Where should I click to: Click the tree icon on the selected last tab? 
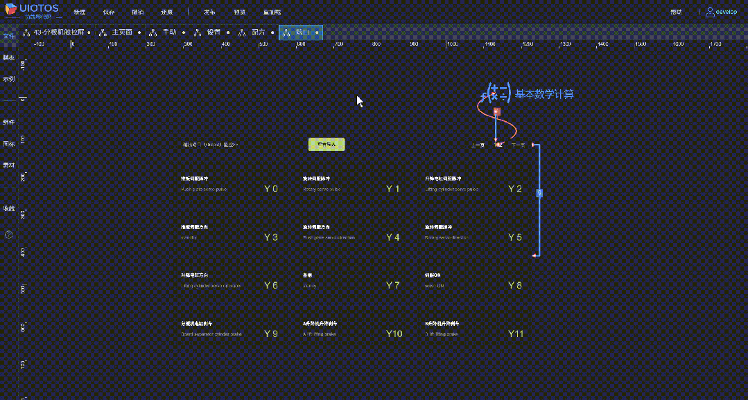click(x=287, y=33)
